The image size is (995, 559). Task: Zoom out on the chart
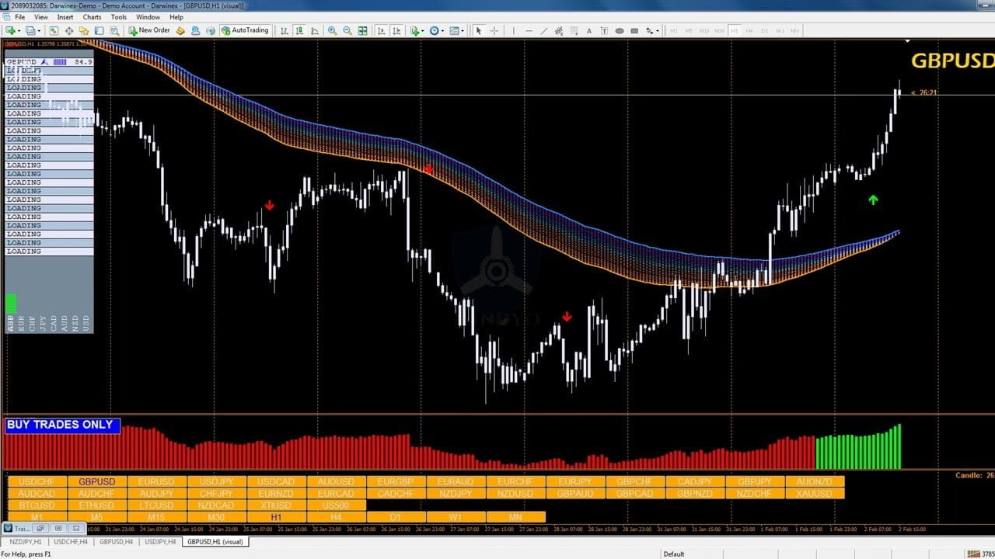point(347,30)
